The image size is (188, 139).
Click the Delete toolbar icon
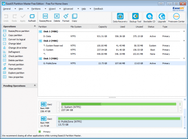click(x=57, y=16)
